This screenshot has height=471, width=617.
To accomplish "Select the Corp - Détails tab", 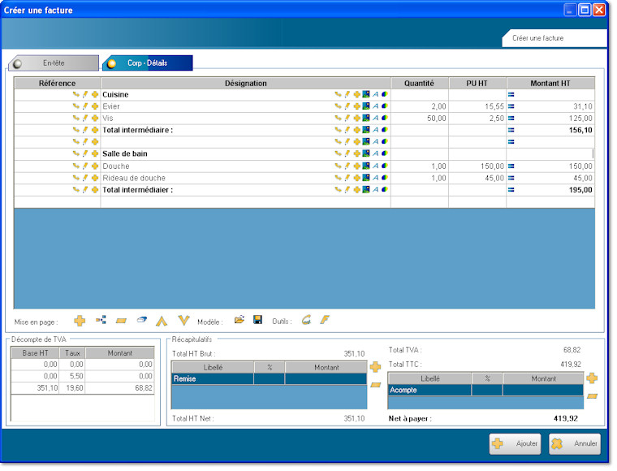I will click(147, 63).
